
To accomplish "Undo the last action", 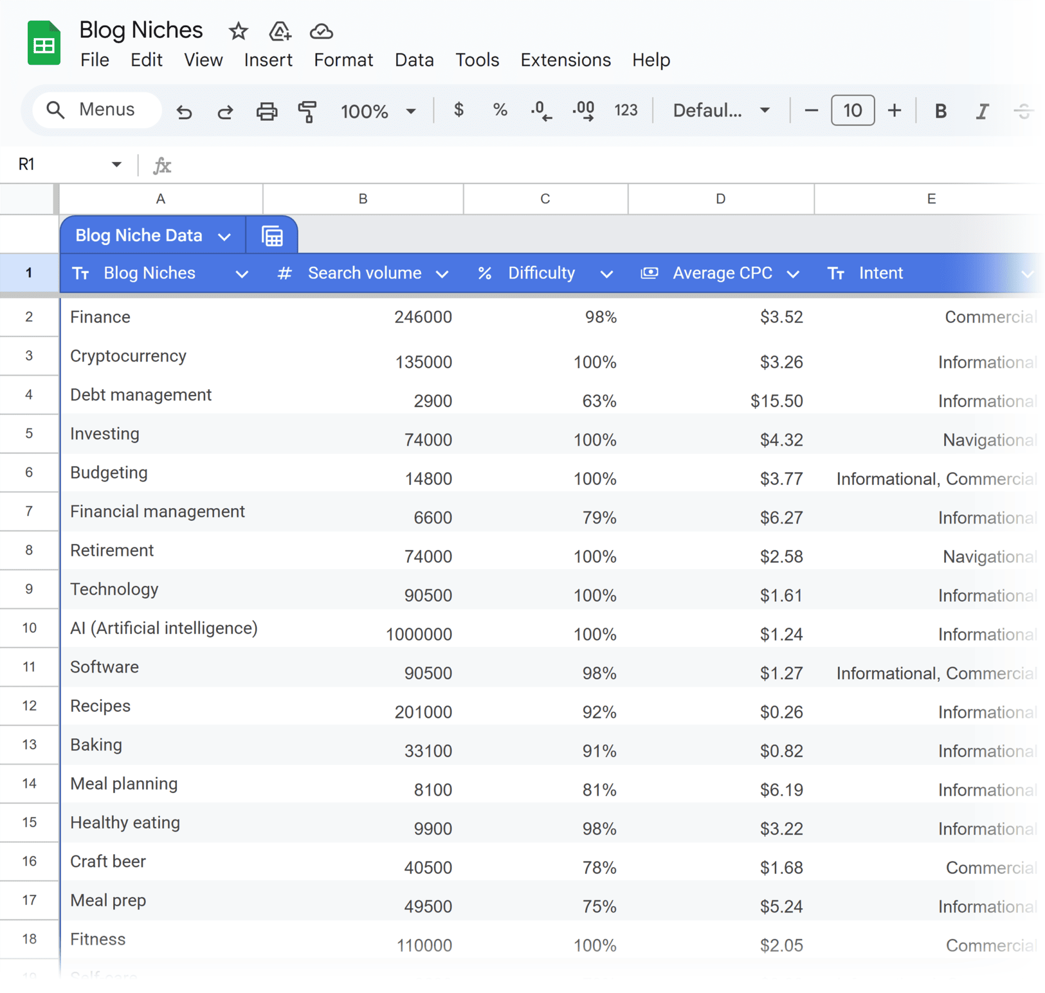I will 184,111.
